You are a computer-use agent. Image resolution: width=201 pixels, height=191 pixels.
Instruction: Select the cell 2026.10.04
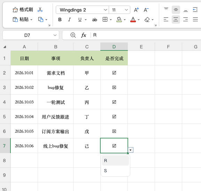24,117
